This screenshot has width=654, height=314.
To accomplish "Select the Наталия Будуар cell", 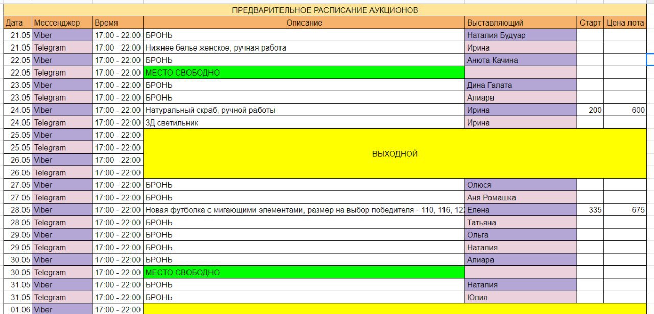I will pyautogui.click(x=521, y=35).
